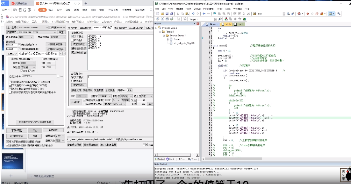Image resolution: width=351 pixels, height=184 pixels.
Task: Click the Build target icon in µVision
Action: tap(162, 19)
